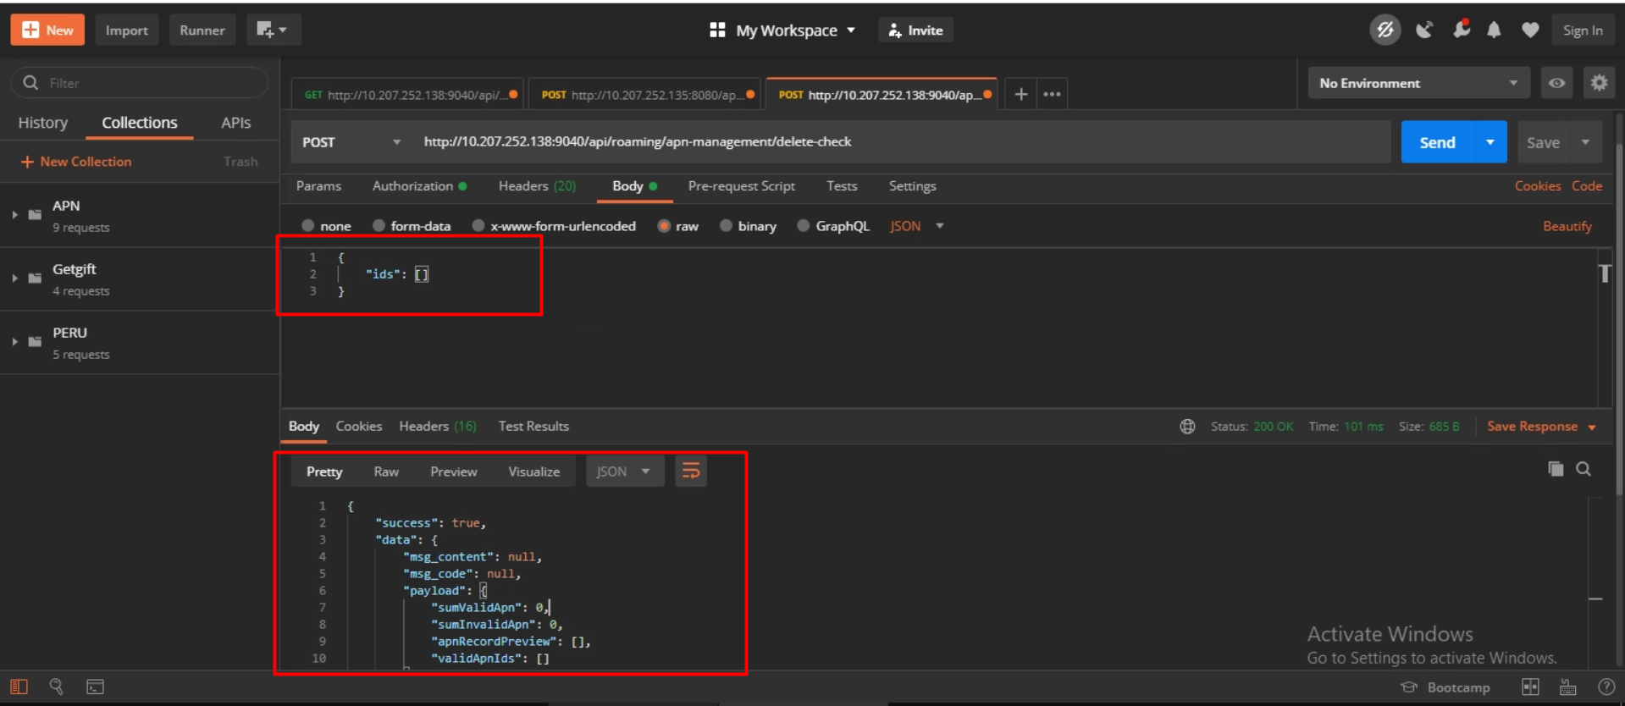The width and height of the screenshot is (1625, 706).
Task: Add a new request tab
Action: point(1021,94)
